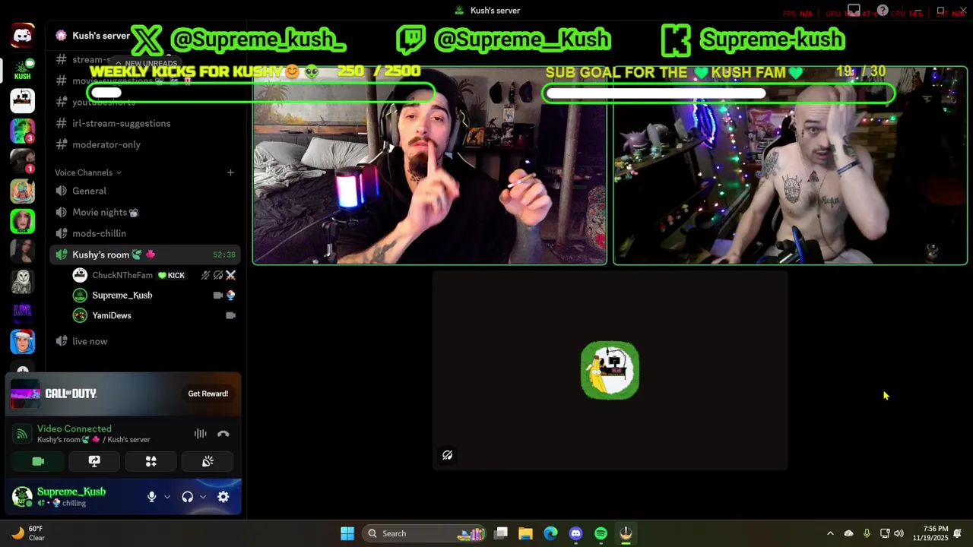This screenshot has height=547, width=973.
Task: Show hidden tray icons chevron
Action: [830, 533]
